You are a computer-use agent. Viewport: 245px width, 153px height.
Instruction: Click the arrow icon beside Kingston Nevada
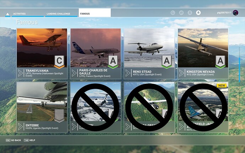(181, 73)
